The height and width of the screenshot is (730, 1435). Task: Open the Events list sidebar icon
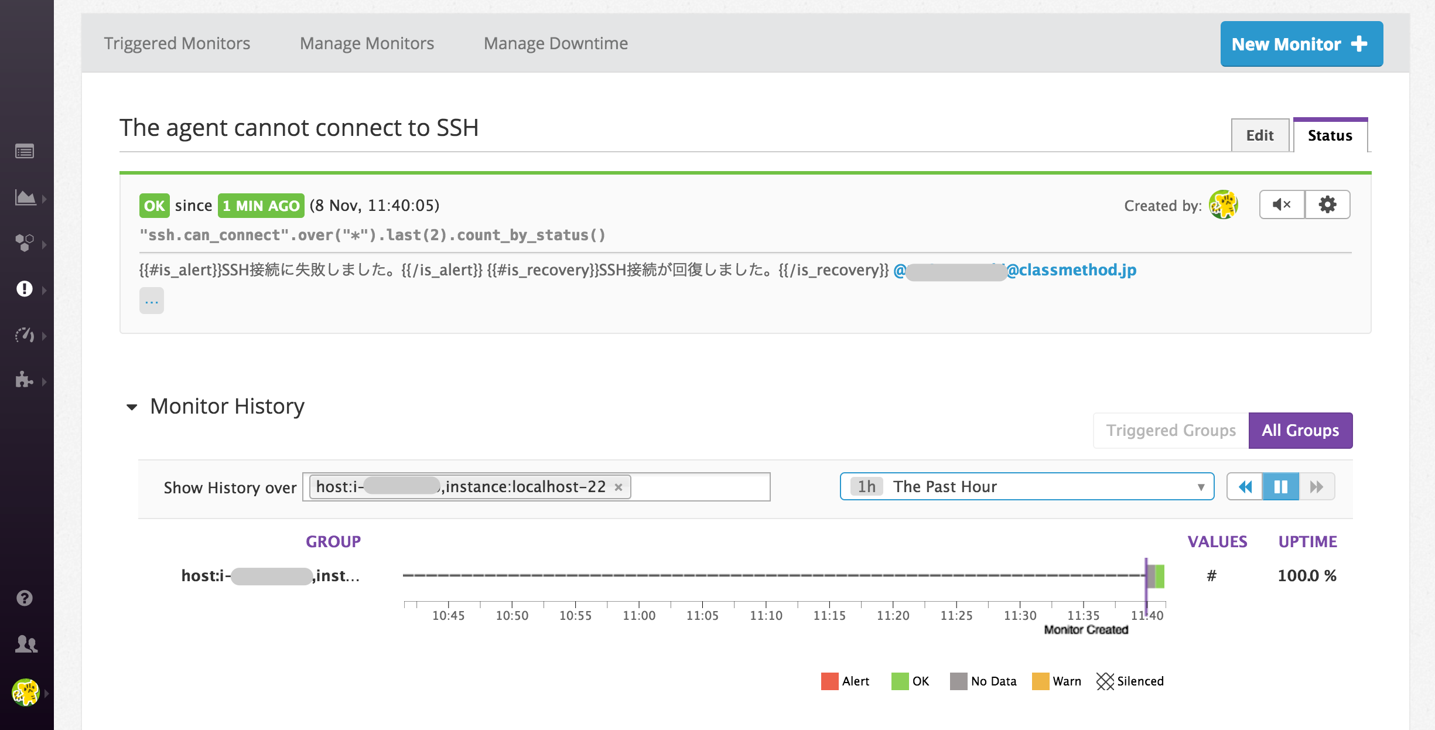click(x=25, y=151)
